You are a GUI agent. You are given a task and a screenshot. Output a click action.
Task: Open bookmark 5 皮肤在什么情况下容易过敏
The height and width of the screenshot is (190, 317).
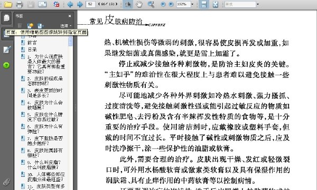coord(45,117)
